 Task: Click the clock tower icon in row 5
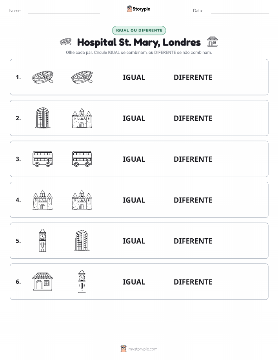(43, 240)
